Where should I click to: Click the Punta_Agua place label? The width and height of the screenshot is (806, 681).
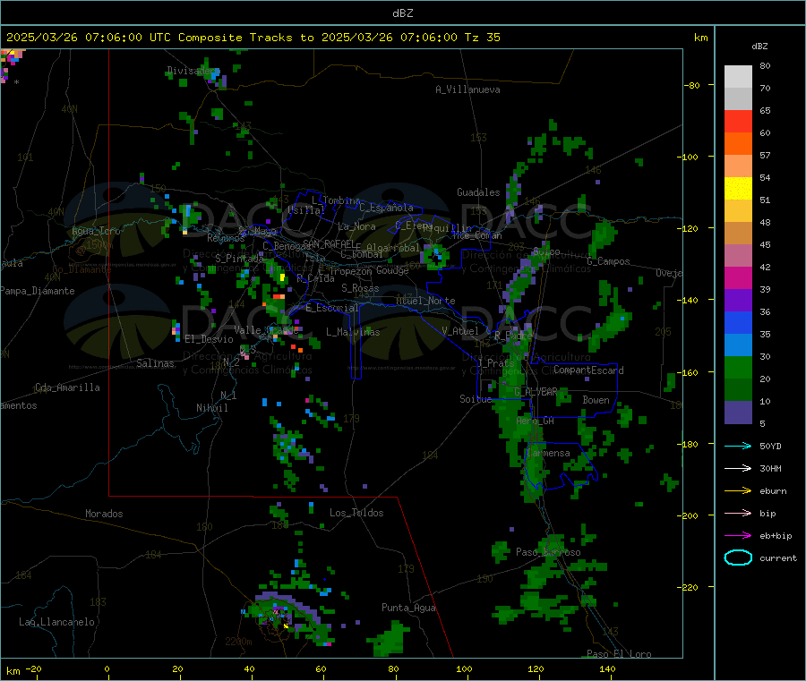[x=408, y=608]
